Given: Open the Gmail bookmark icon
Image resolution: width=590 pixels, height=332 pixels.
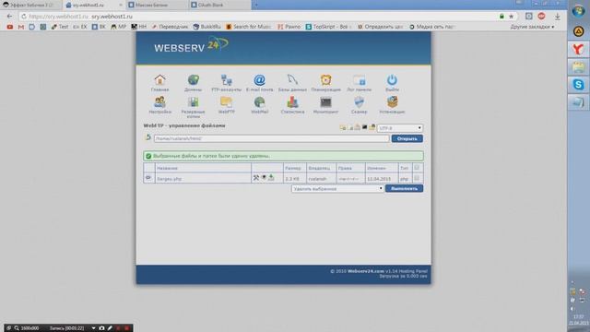Looking at the screenshot, I should (x=21, y=27).
